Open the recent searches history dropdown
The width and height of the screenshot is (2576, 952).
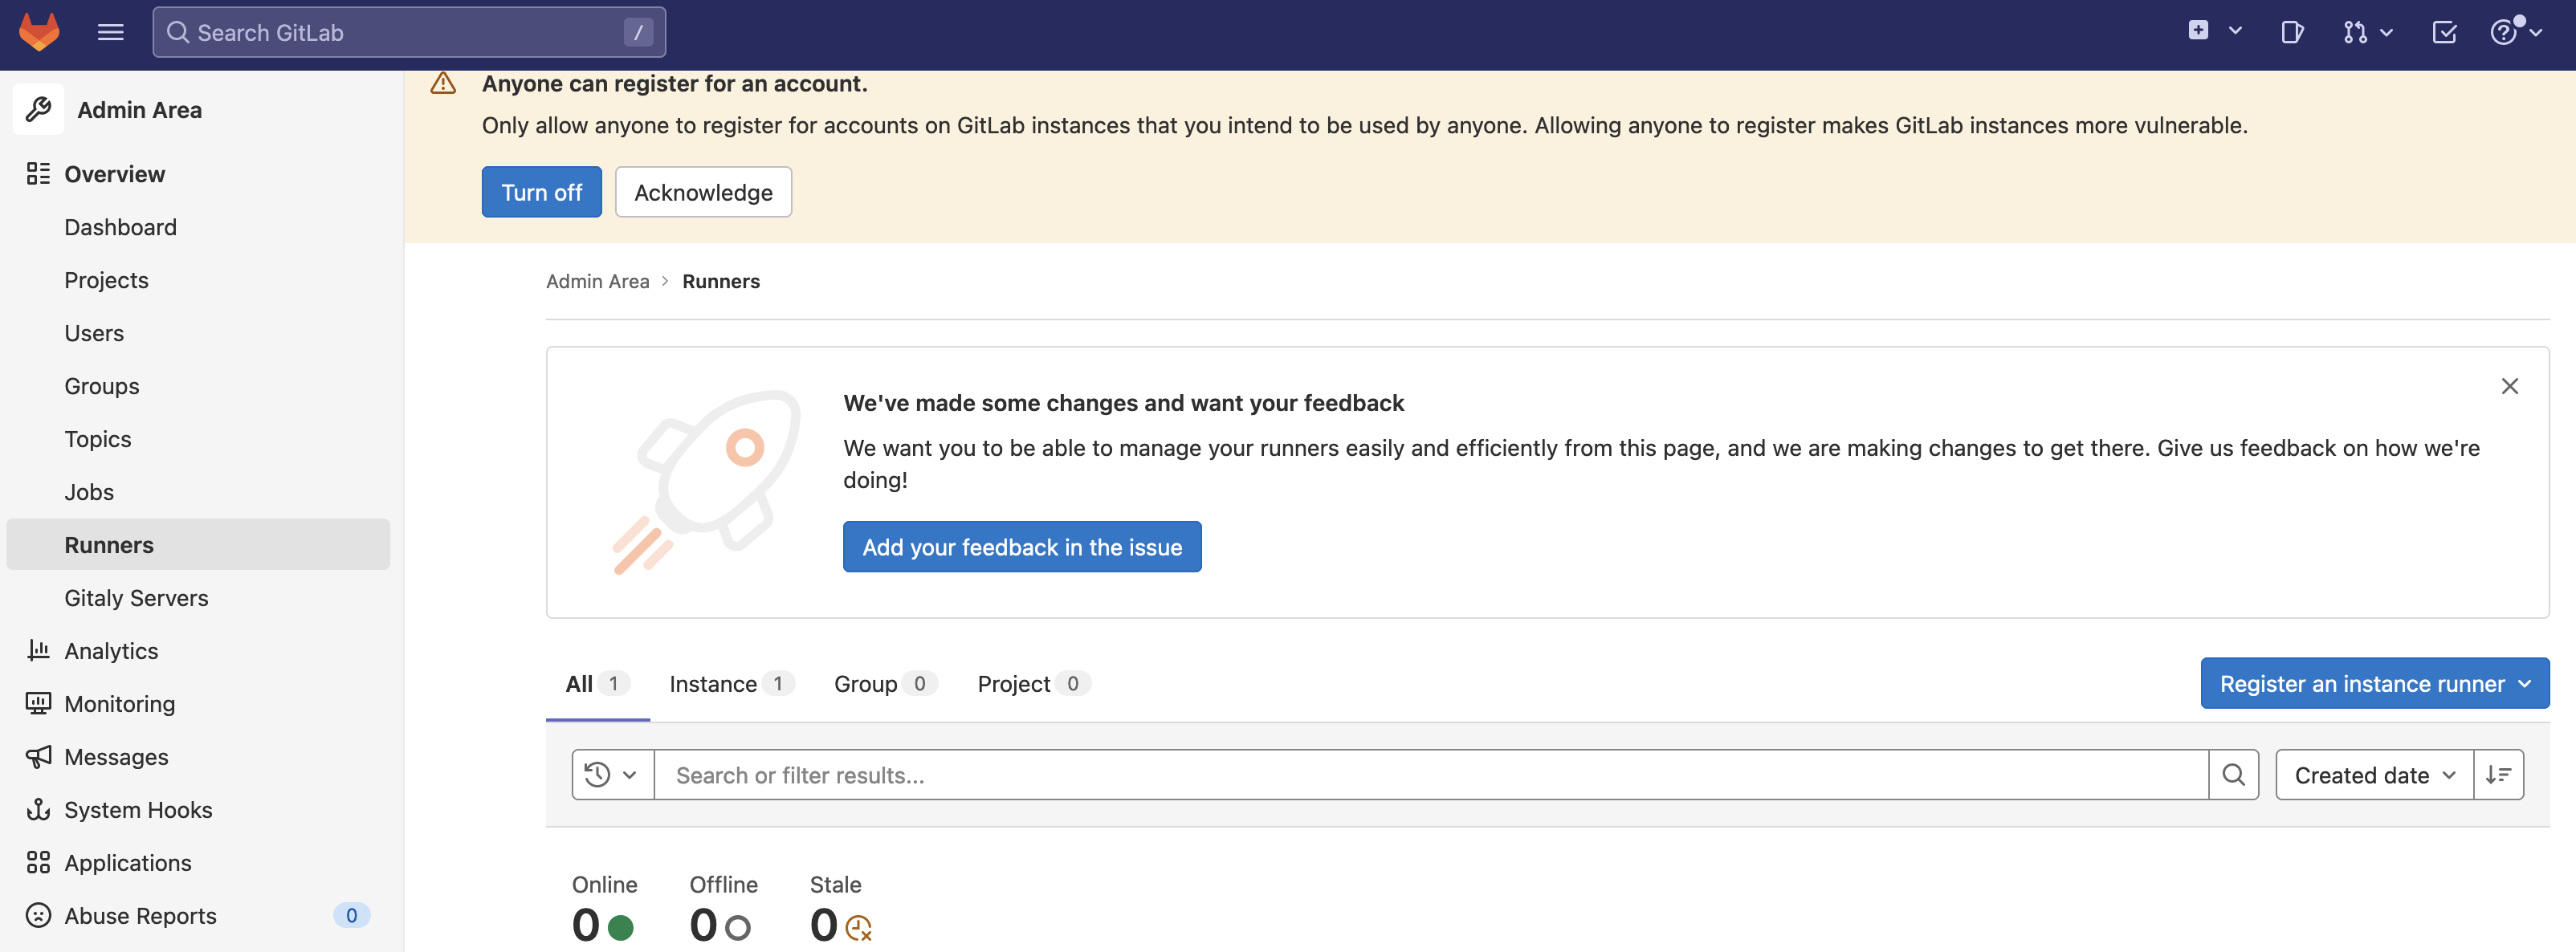610,774
